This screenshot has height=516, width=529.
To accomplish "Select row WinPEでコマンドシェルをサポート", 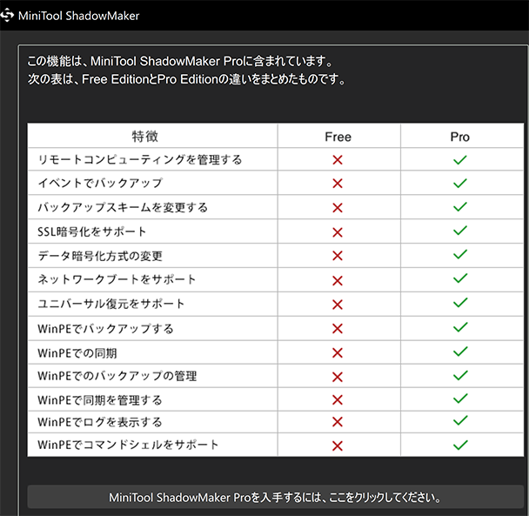I will click(x=275, y=445).
